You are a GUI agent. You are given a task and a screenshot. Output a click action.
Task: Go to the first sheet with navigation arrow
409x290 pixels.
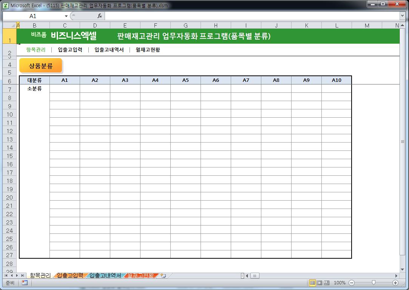(x=6, y=276)
